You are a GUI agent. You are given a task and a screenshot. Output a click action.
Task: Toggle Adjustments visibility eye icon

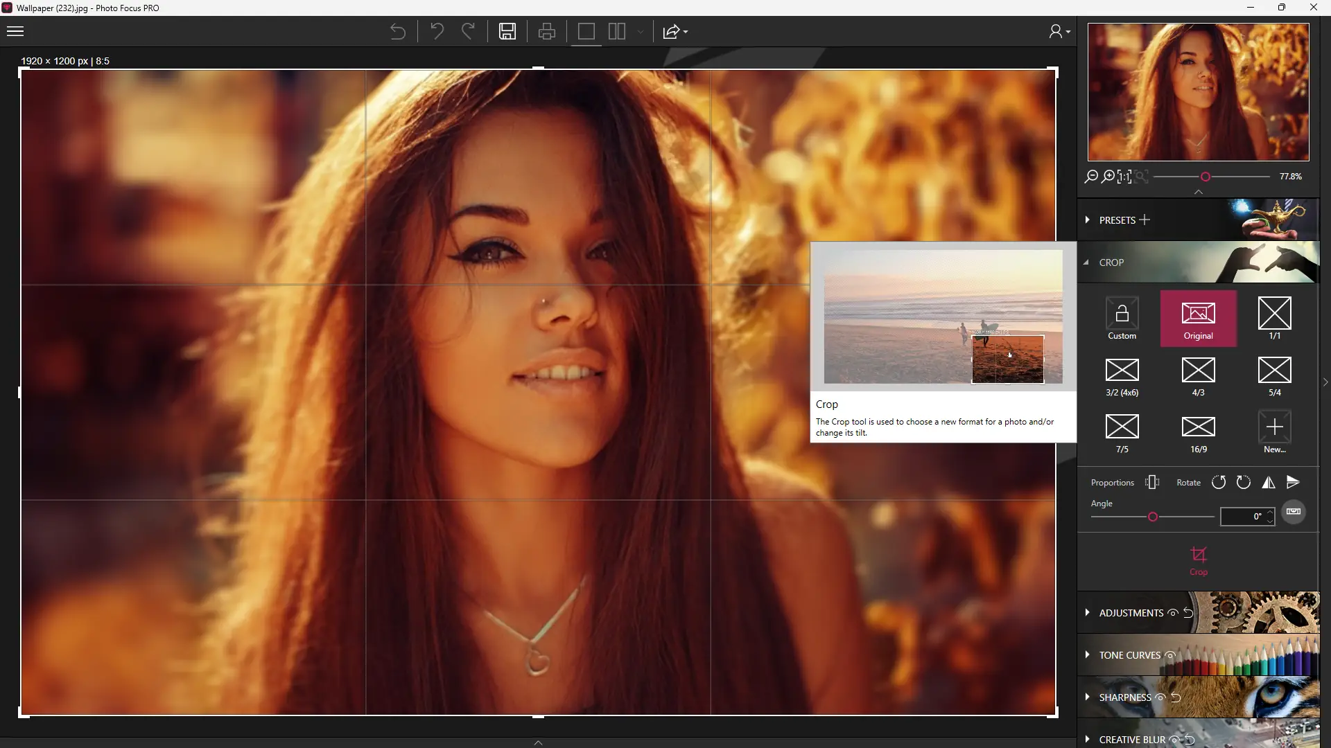click(x=1173, y=613)
